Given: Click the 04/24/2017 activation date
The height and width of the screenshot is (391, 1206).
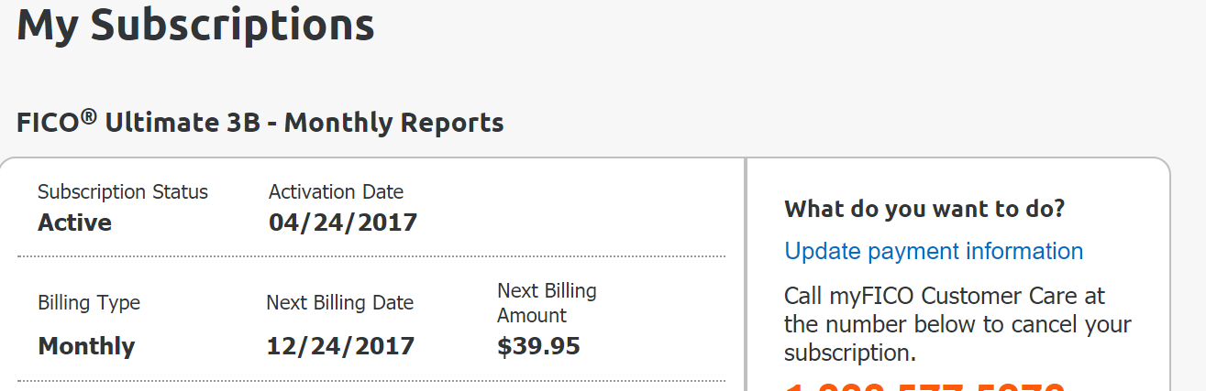Looking at the screenshot, I should [x=342, y=223].
